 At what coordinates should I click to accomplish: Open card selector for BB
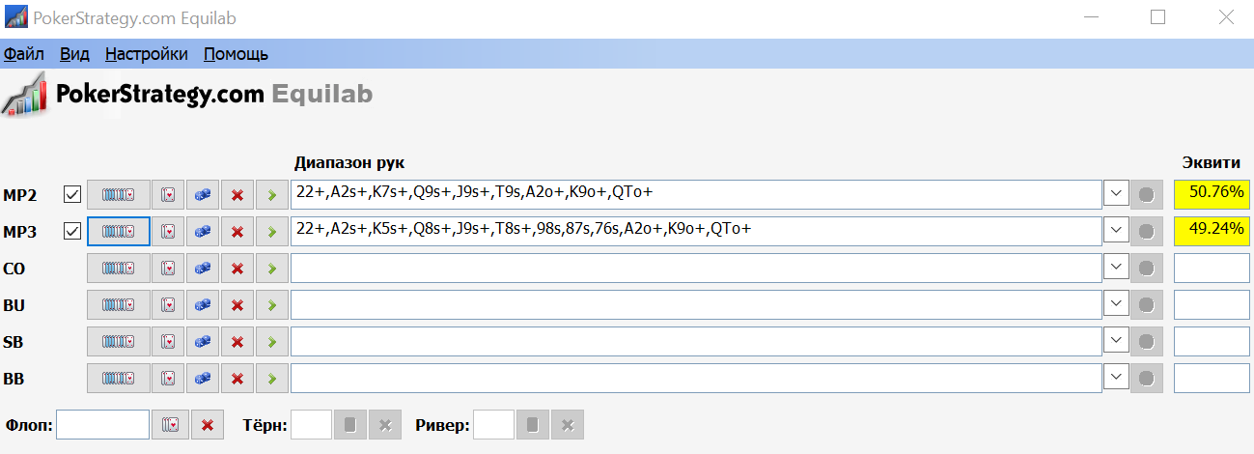point(168,379)
